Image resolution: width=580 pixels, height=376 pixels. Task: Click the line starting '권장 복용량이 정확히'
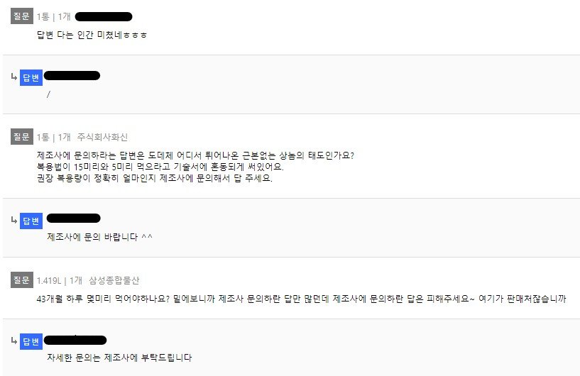tap(154, 178)
